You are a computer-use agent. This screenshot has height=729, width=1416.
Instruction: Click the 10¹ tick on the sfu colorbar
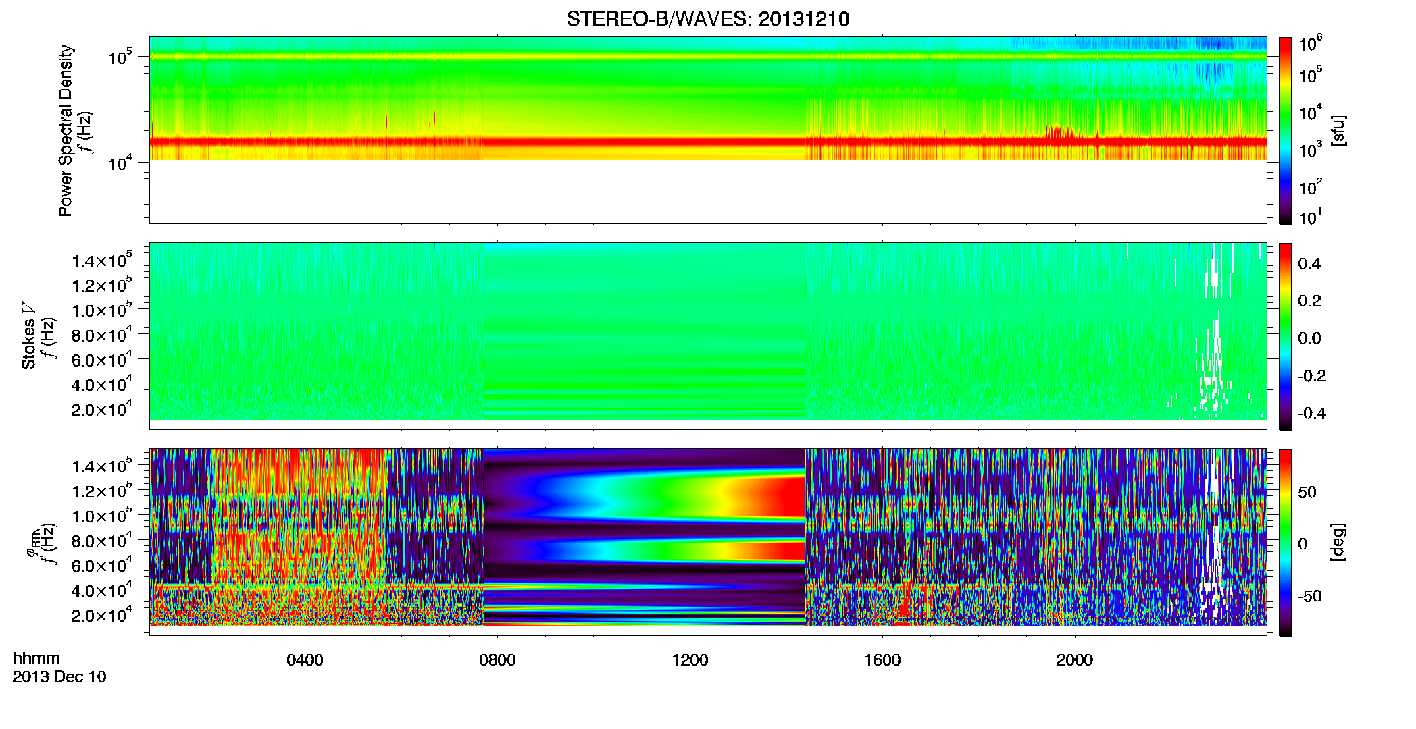point(1311,217)
